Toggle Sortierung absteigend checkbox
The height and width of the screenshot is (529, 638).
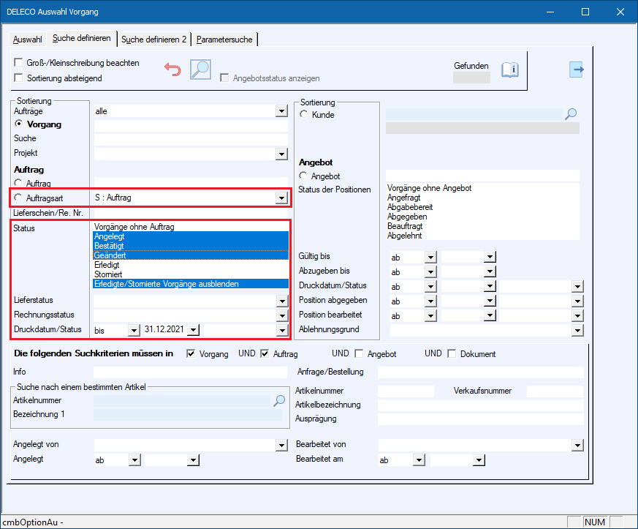[19, 78]
